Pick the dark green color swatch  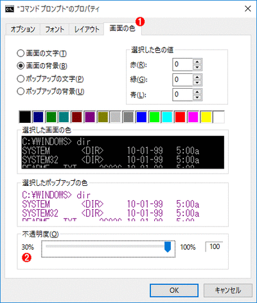click(x=51, y=117)
